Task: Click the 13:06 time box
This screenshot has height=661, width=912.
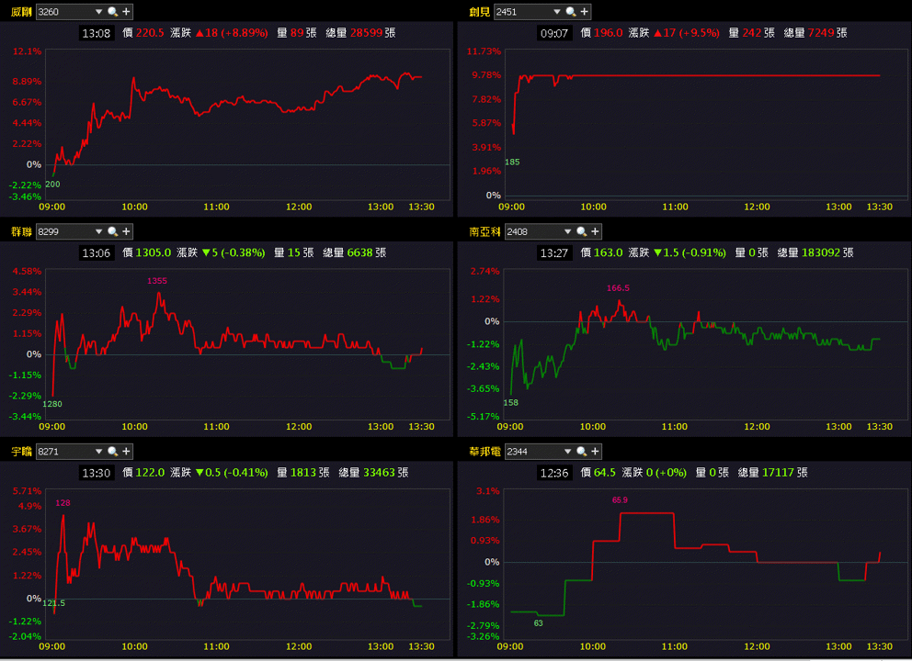Action: coord(96,252)
